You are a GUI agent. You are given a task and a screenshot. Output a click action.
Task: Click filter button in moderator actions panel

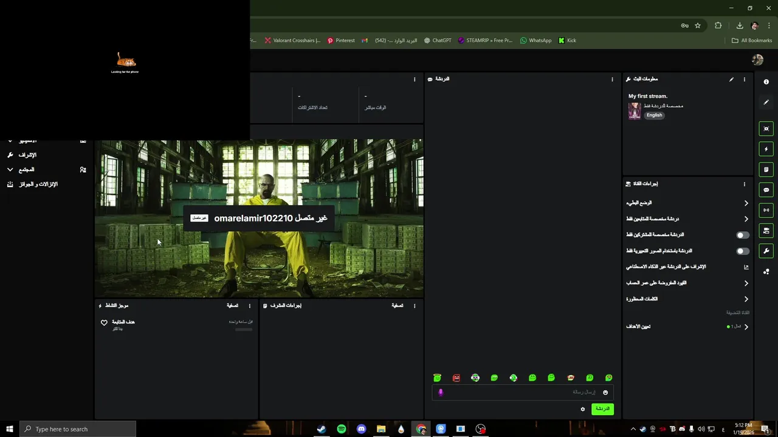(398, 306)
